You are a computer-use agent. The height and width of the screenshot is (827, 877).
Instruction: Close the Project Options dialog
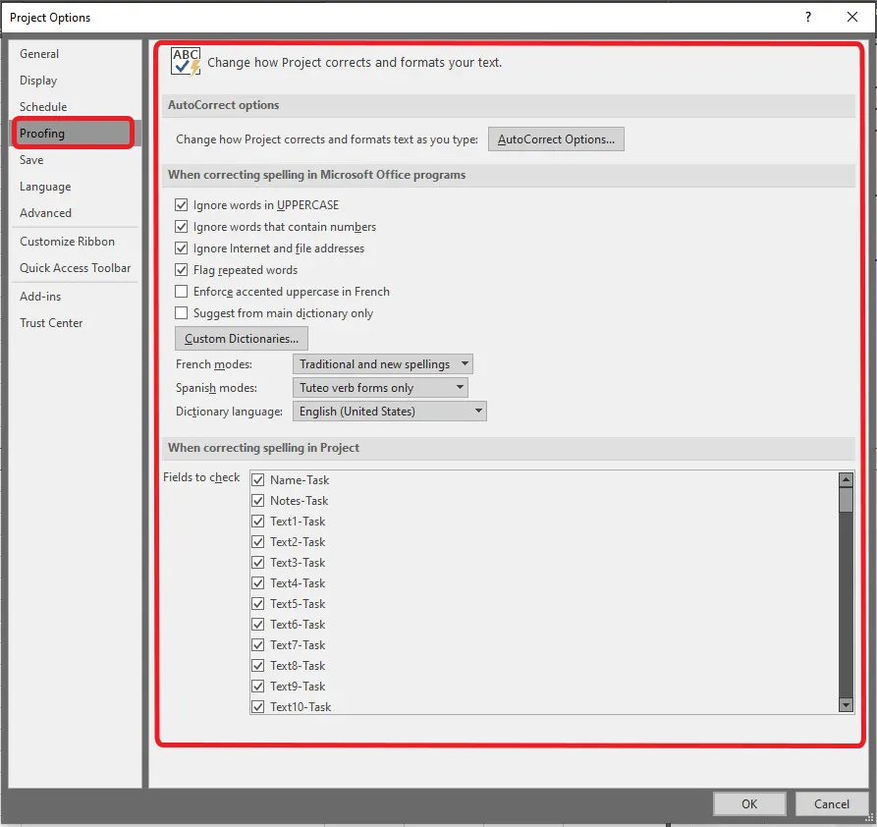click(x=851, y=17)
